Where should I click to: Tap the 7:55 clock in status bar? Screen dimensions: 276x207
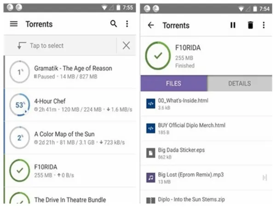(128, 7)
